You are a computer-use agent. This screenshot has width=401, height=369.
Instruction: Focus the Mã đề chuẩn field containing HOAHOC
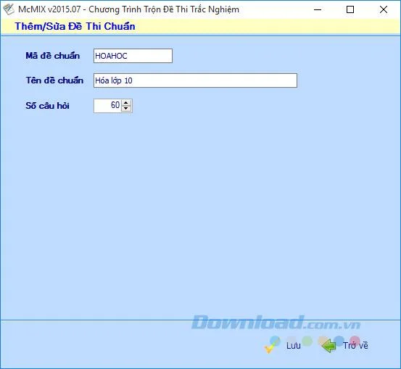point(133,56)
